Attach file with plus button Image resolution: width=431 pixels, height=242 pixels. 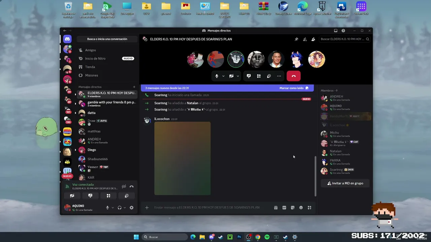pyautogui.click(x=147, y=208)
